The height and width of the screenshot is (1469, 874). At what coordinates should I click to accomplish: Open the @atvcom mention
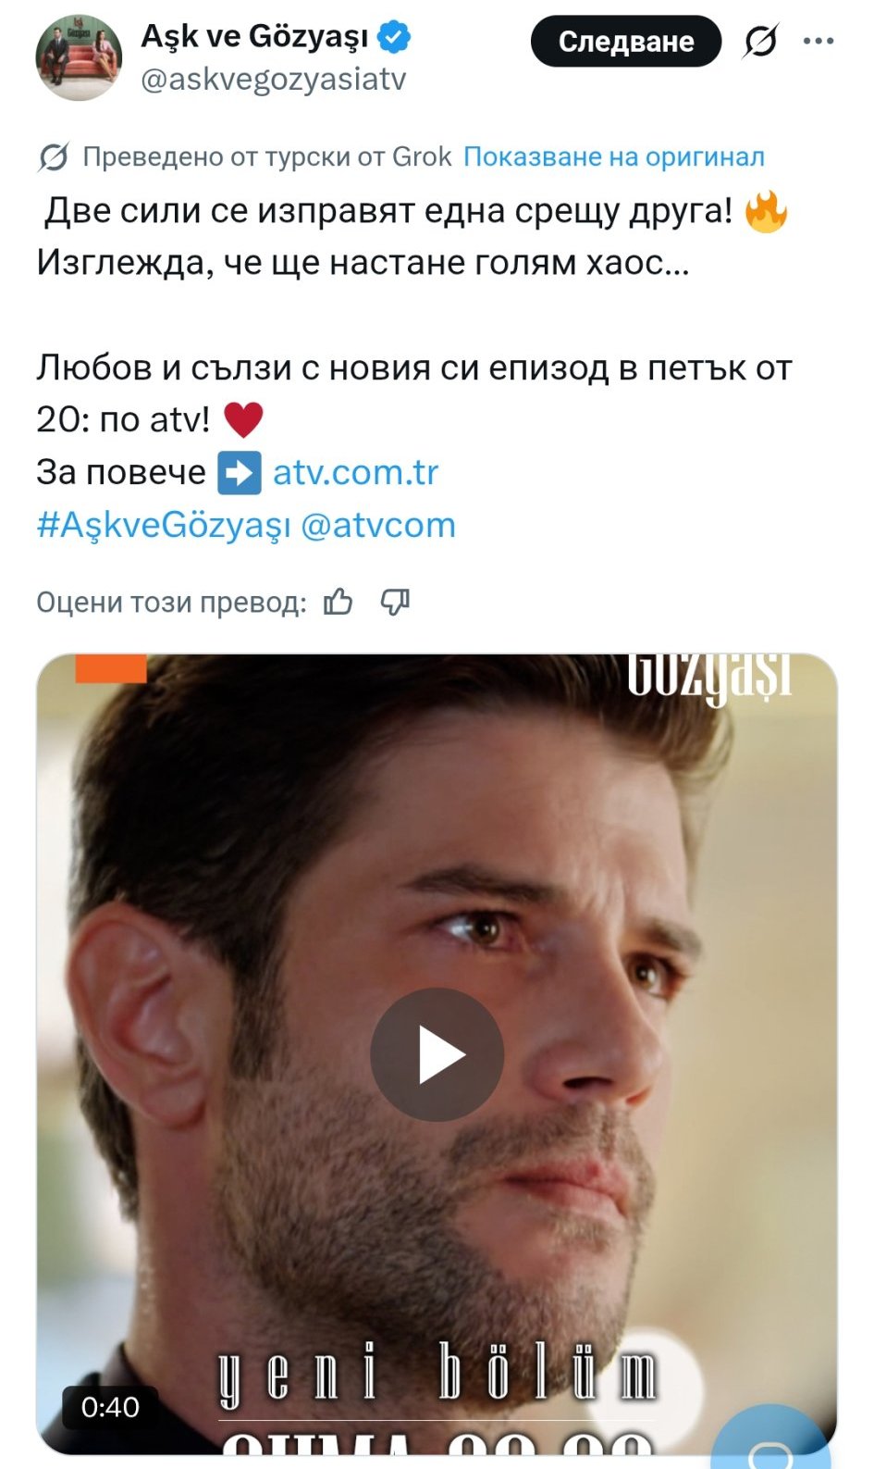378,525
